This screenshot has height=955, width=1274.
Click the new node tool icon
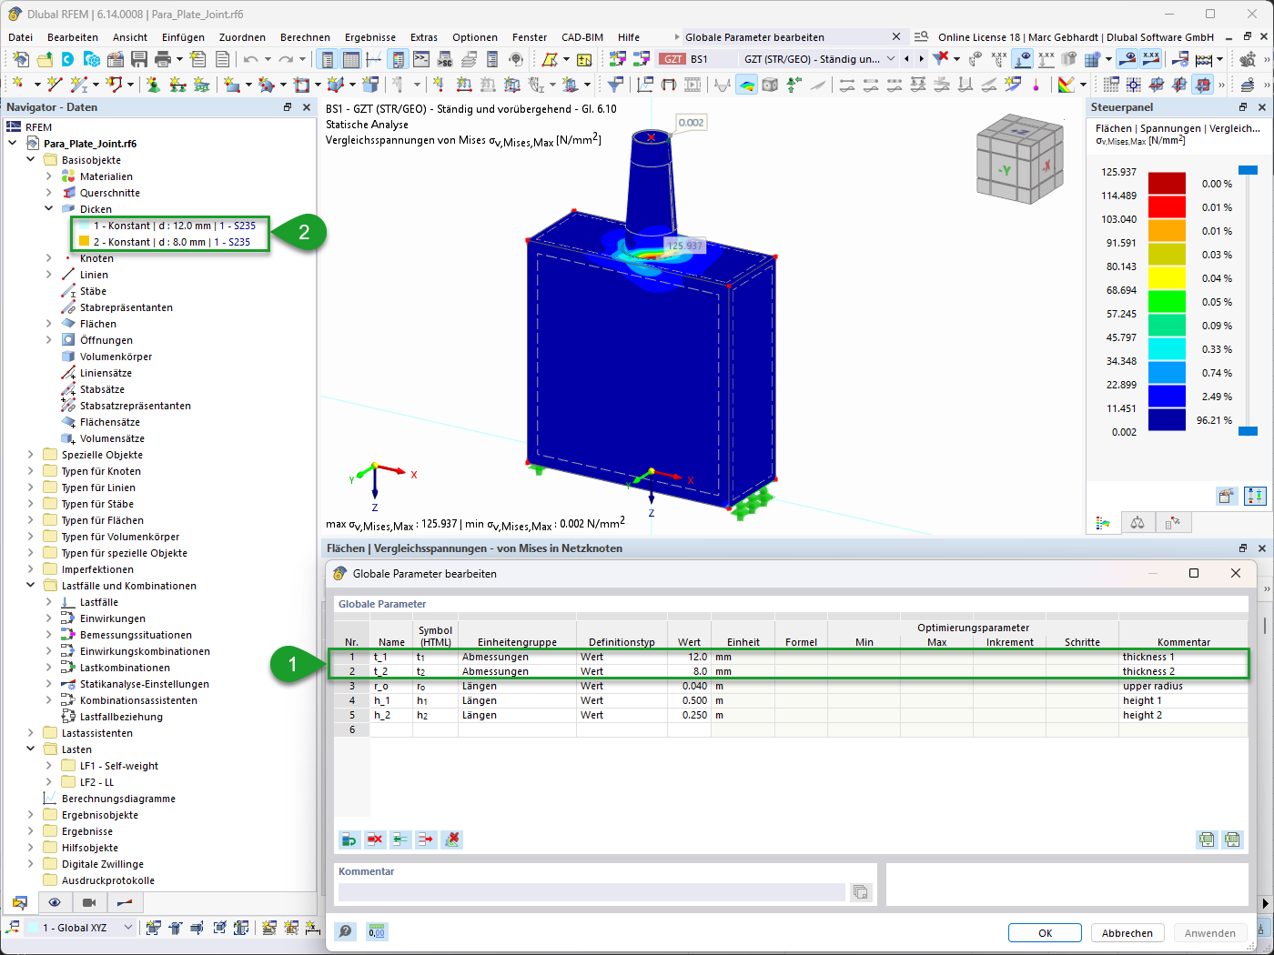point(18,85)
